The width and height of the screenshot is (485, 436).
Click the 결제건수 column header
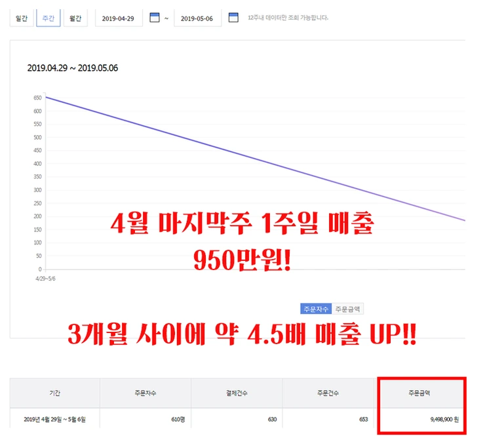pos(237,393)
